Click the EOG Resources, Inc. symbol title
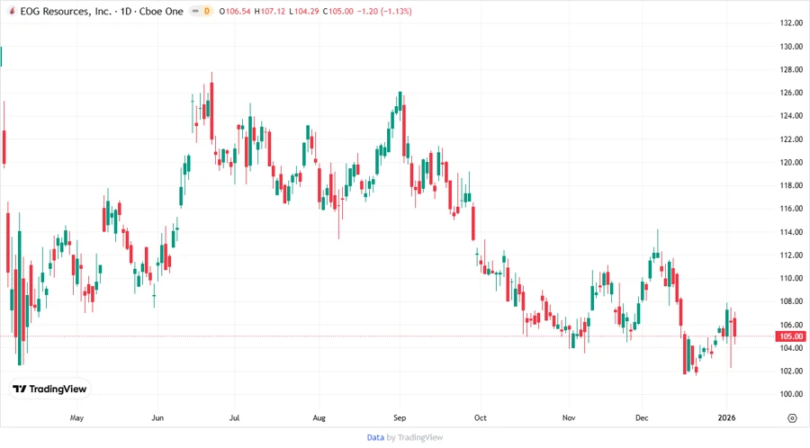 click(66, 12)
